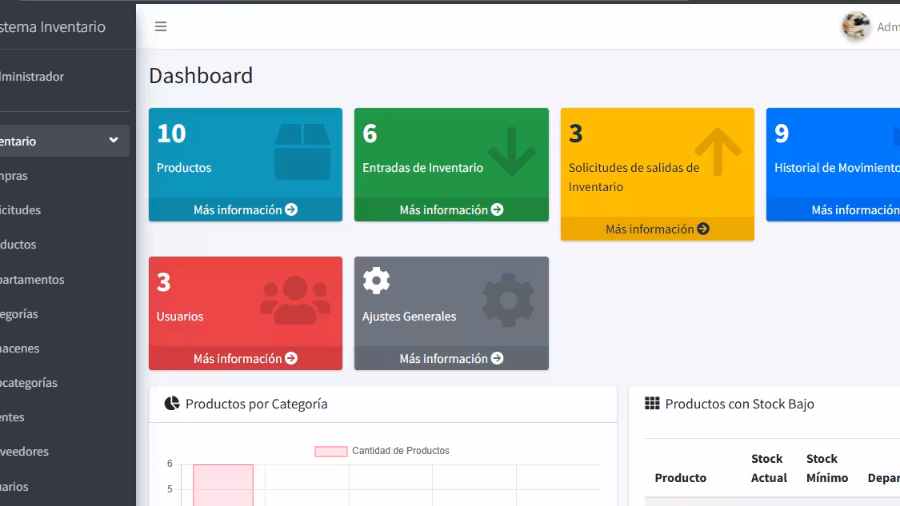Click the Usuarios people group icon

[295, 300]
